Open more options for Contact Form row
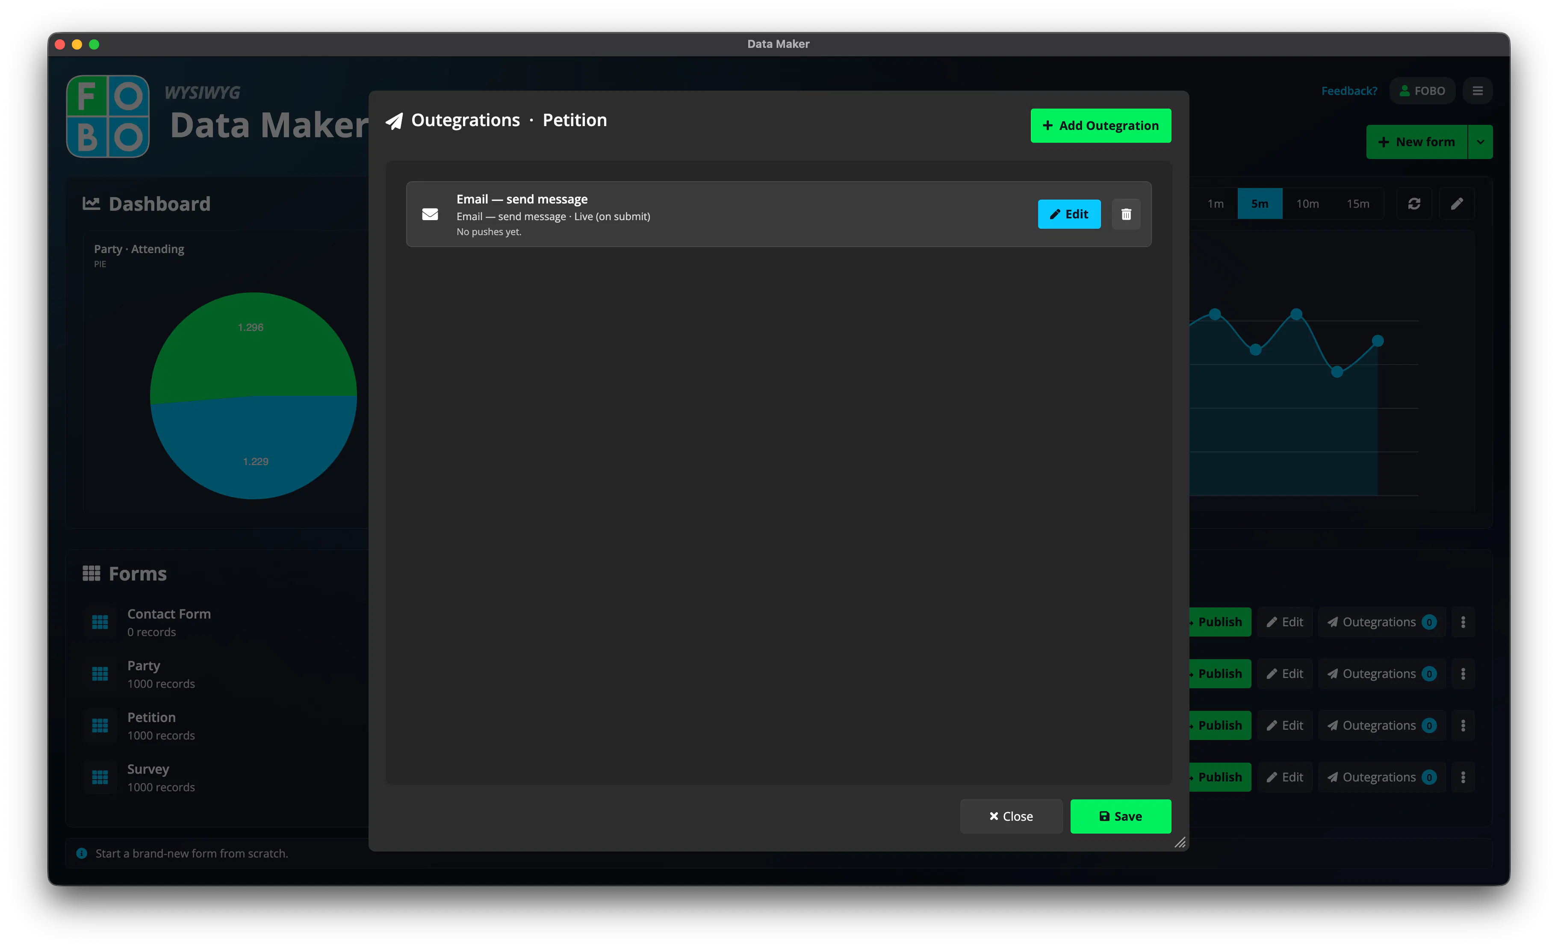 1463,622
